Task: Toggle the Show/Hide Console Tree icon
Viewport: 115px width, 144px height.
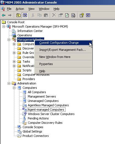Action: coord(25,15)
